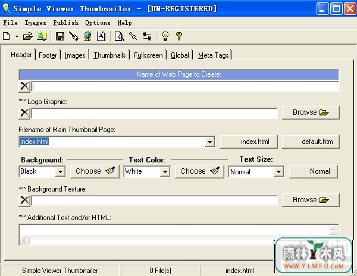Switch to the Global tab
357x276 pixels.
[180, 55]
